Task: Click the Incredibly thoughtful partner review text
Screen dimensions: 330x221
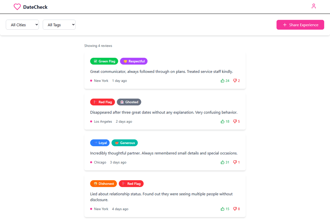Action: (x=164, y=153)
